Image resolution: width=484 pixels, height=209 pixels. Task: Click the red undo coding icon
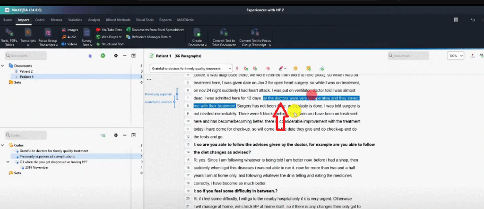268,68
